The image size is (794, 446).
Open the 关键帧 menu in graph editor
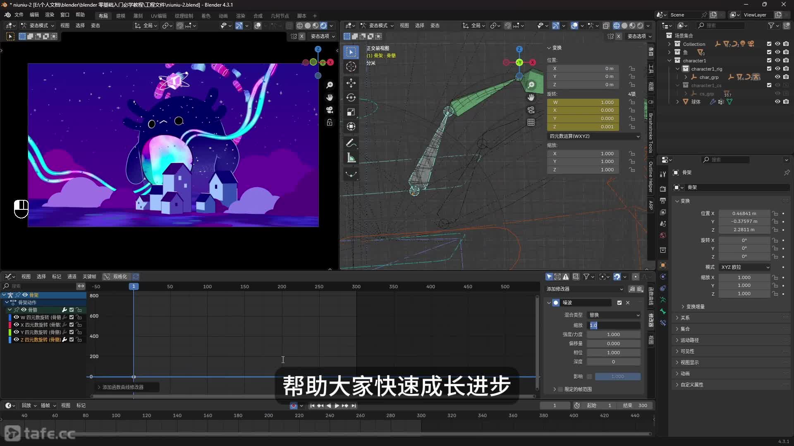[89, 277]
